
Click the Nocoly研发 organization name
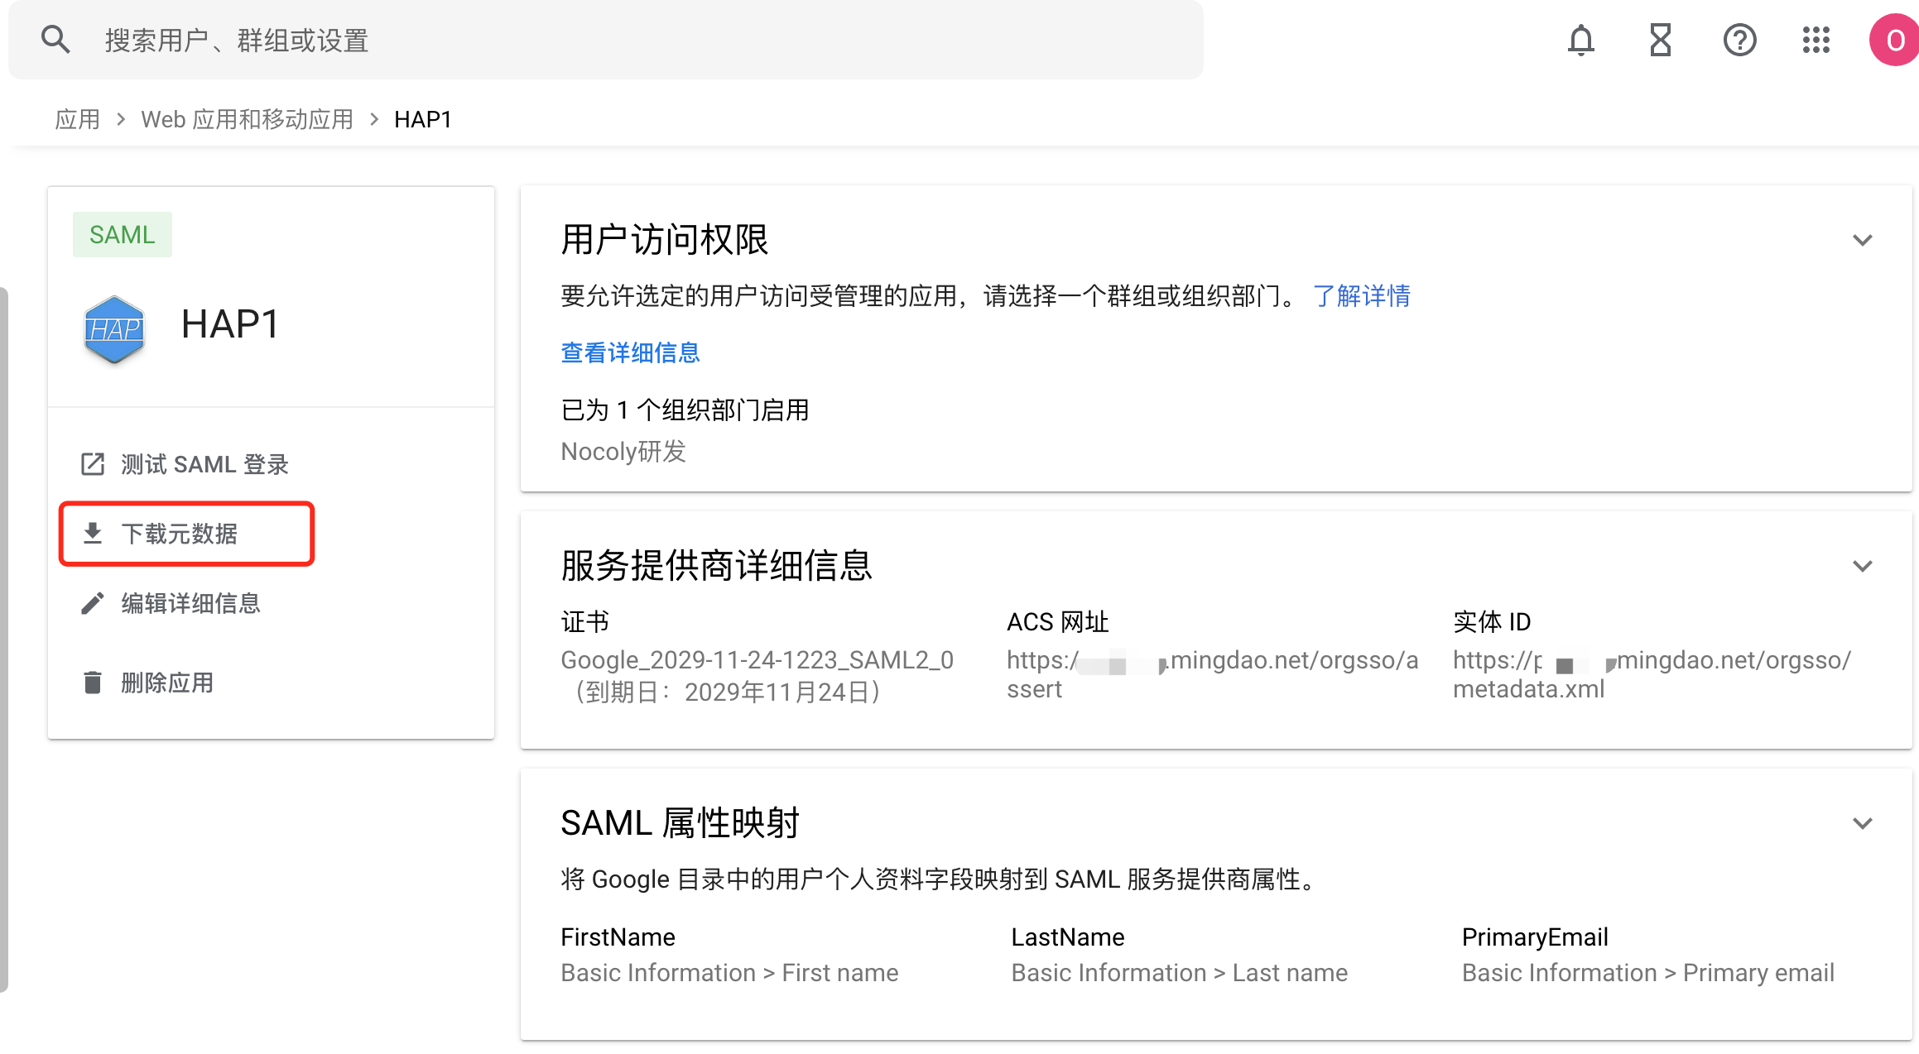pos(623,452)
